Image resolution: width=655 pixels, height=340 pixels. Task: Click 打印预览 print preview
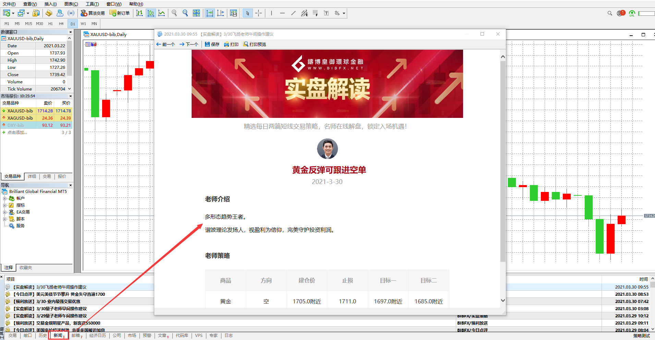point(255,44)
